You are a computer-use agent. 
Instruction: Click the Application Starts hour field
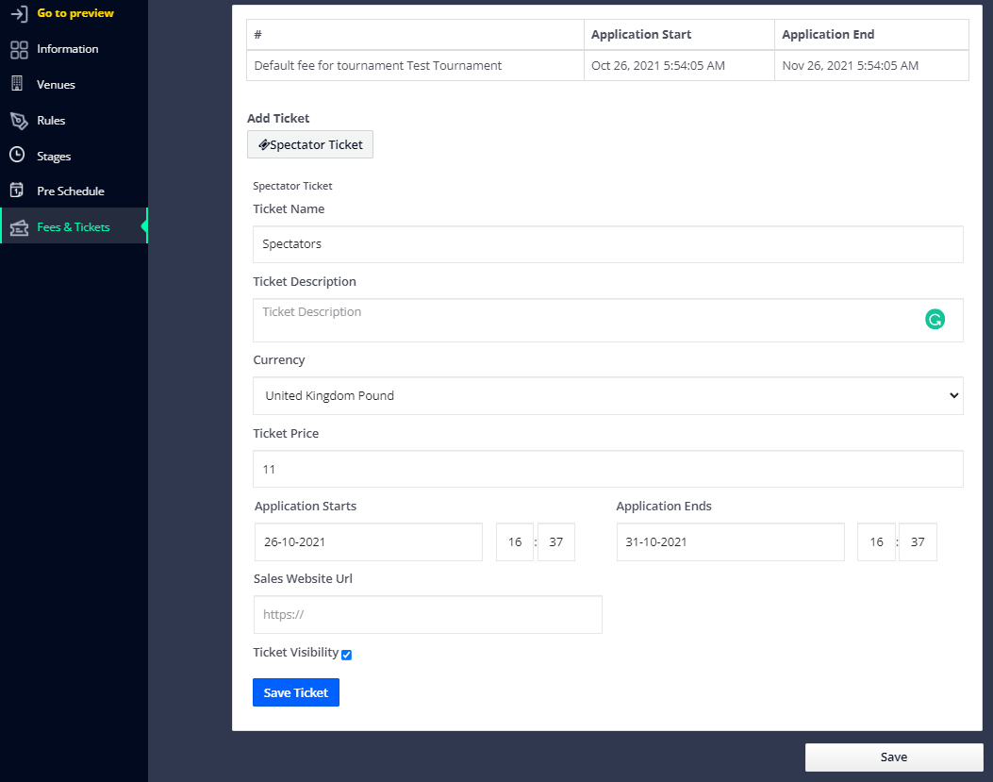point(515,542)
